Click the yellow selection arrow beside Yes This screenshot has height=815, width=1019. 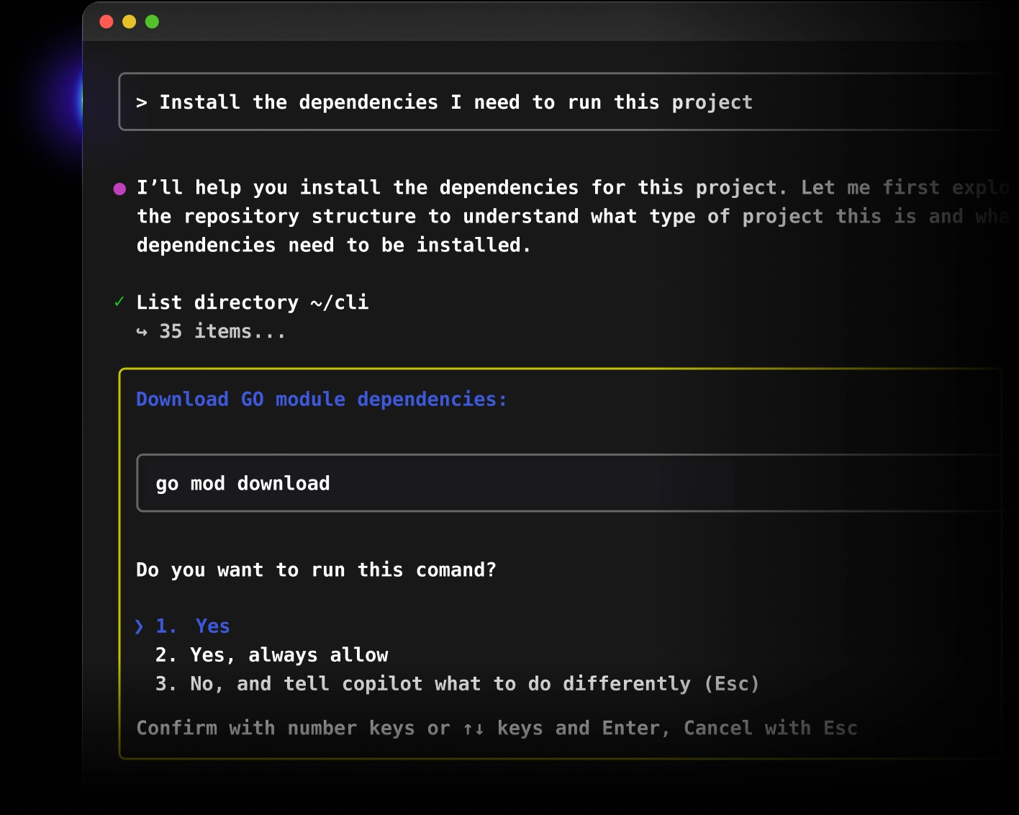139,626
